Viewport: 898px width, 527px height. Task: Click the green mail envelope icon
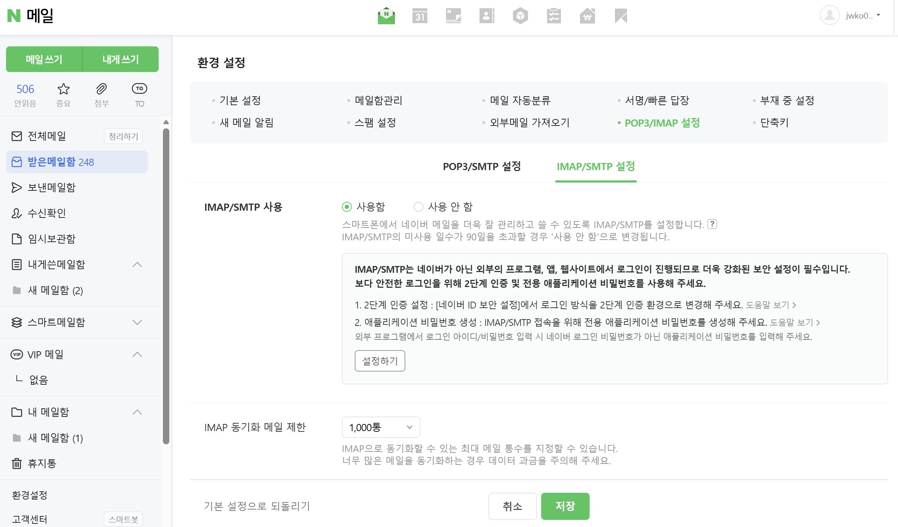(x=386, y=16)
